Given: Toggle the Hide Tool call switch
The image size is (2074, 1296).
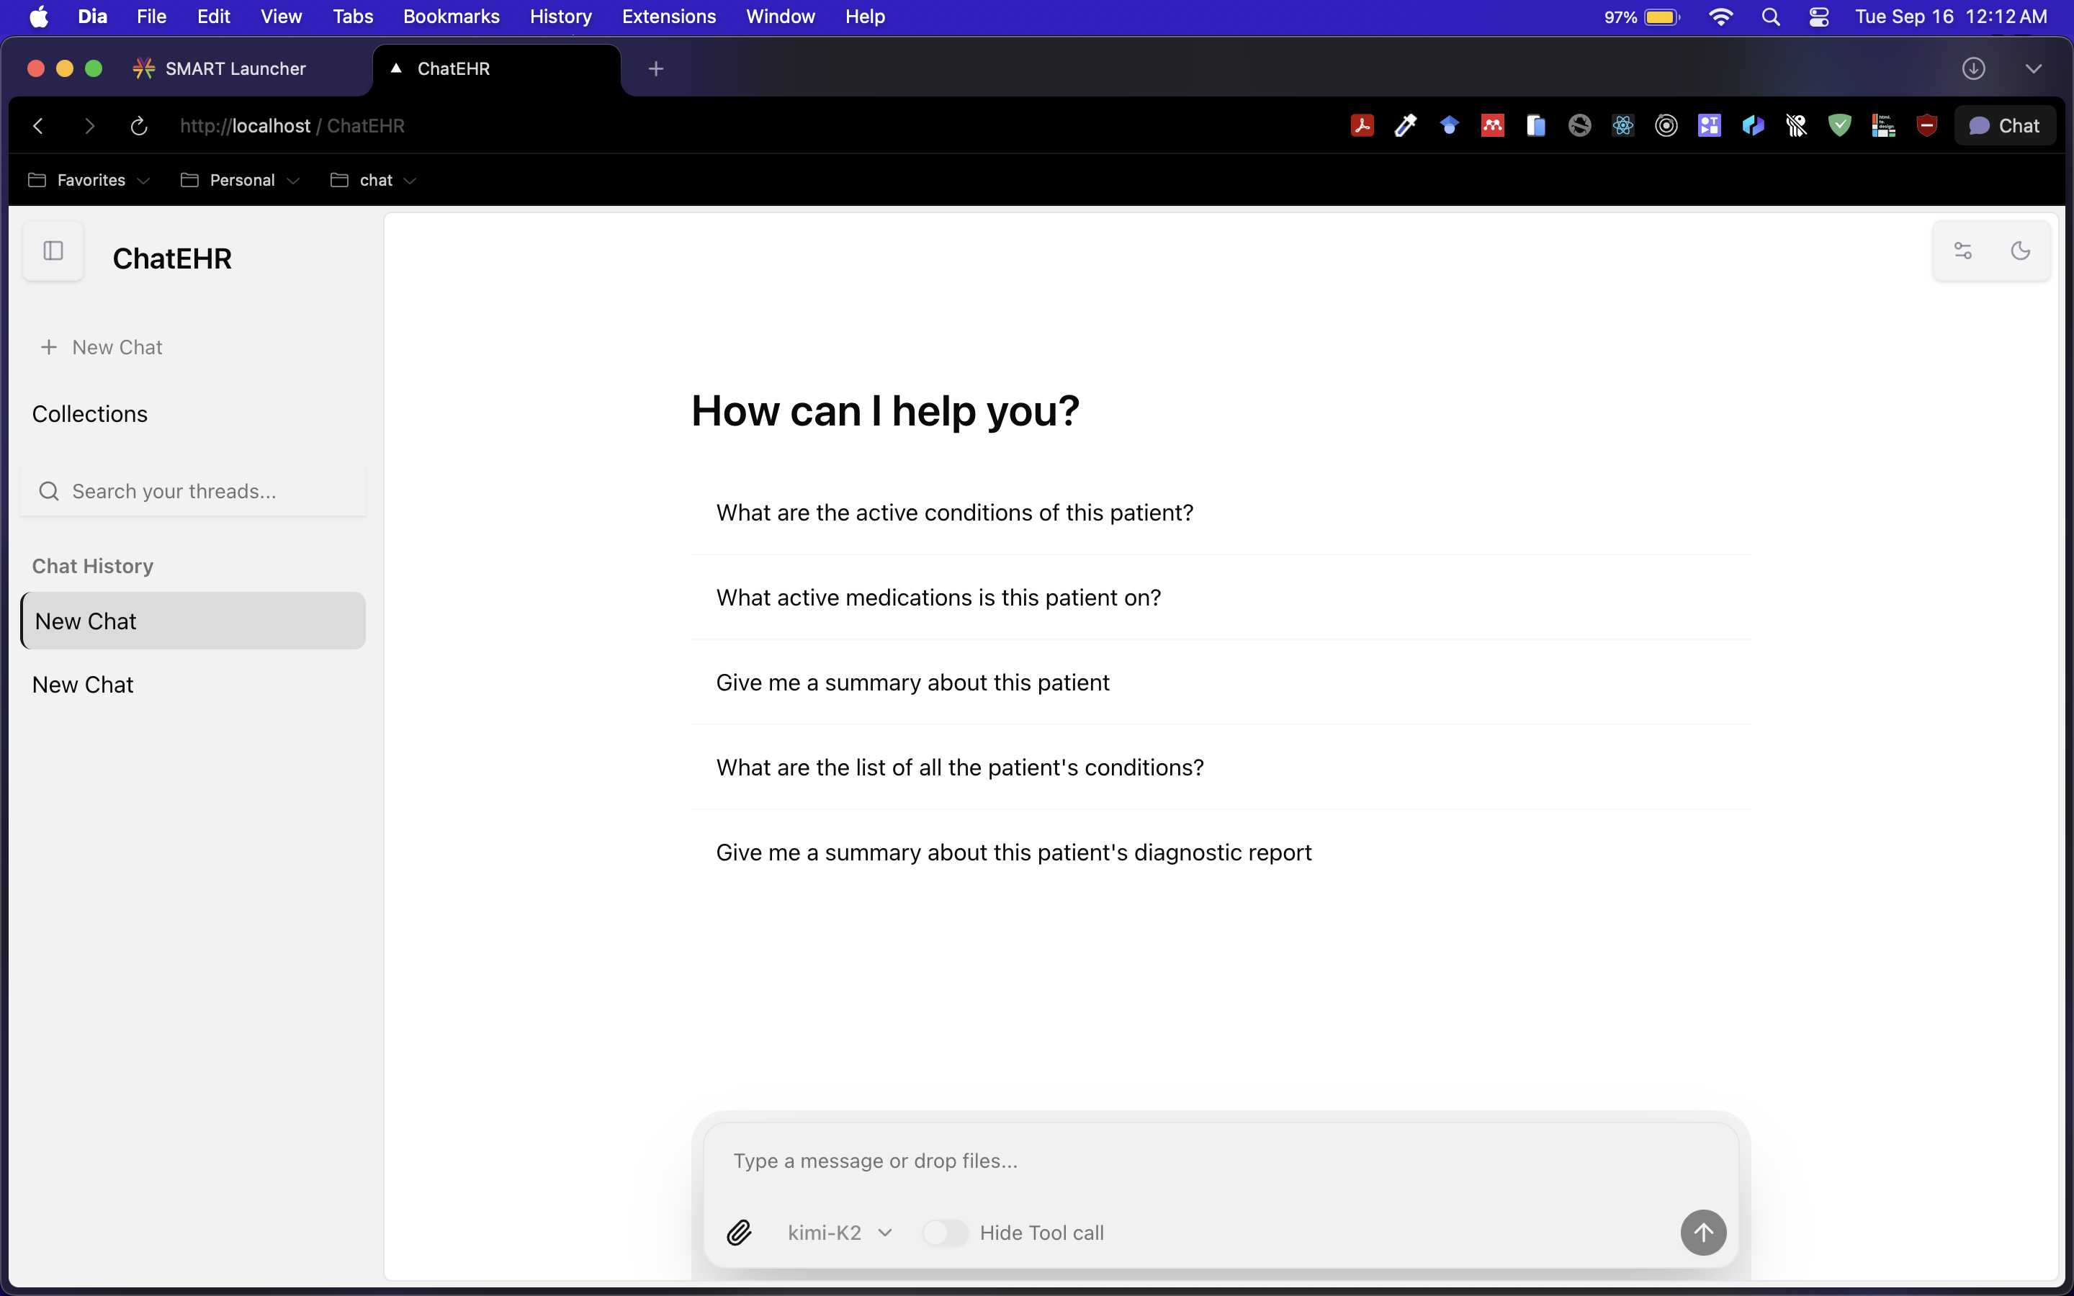Looking at the screenshot, I should pos(944,1233).
